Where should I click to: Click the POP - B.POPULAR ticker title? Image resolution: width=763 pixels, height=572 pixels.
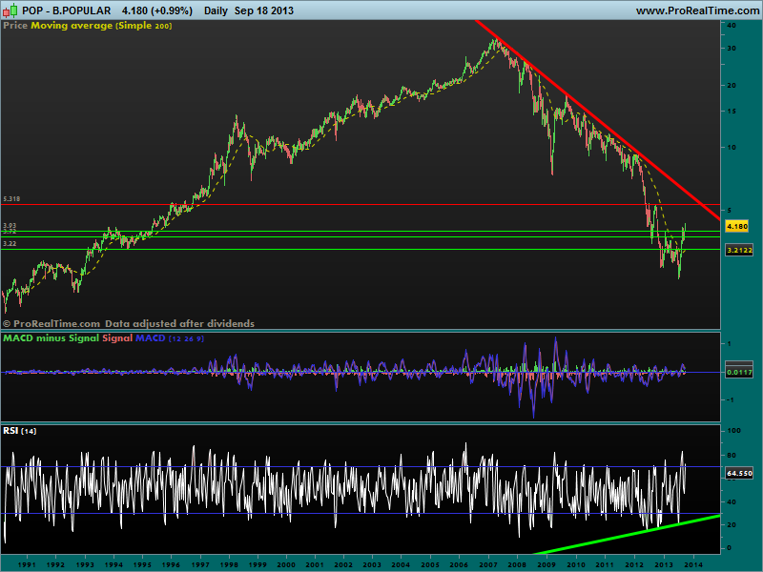point(67,10)
